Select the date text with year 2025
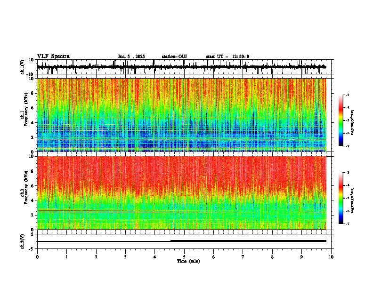The image size is (373, 288). 131,56
